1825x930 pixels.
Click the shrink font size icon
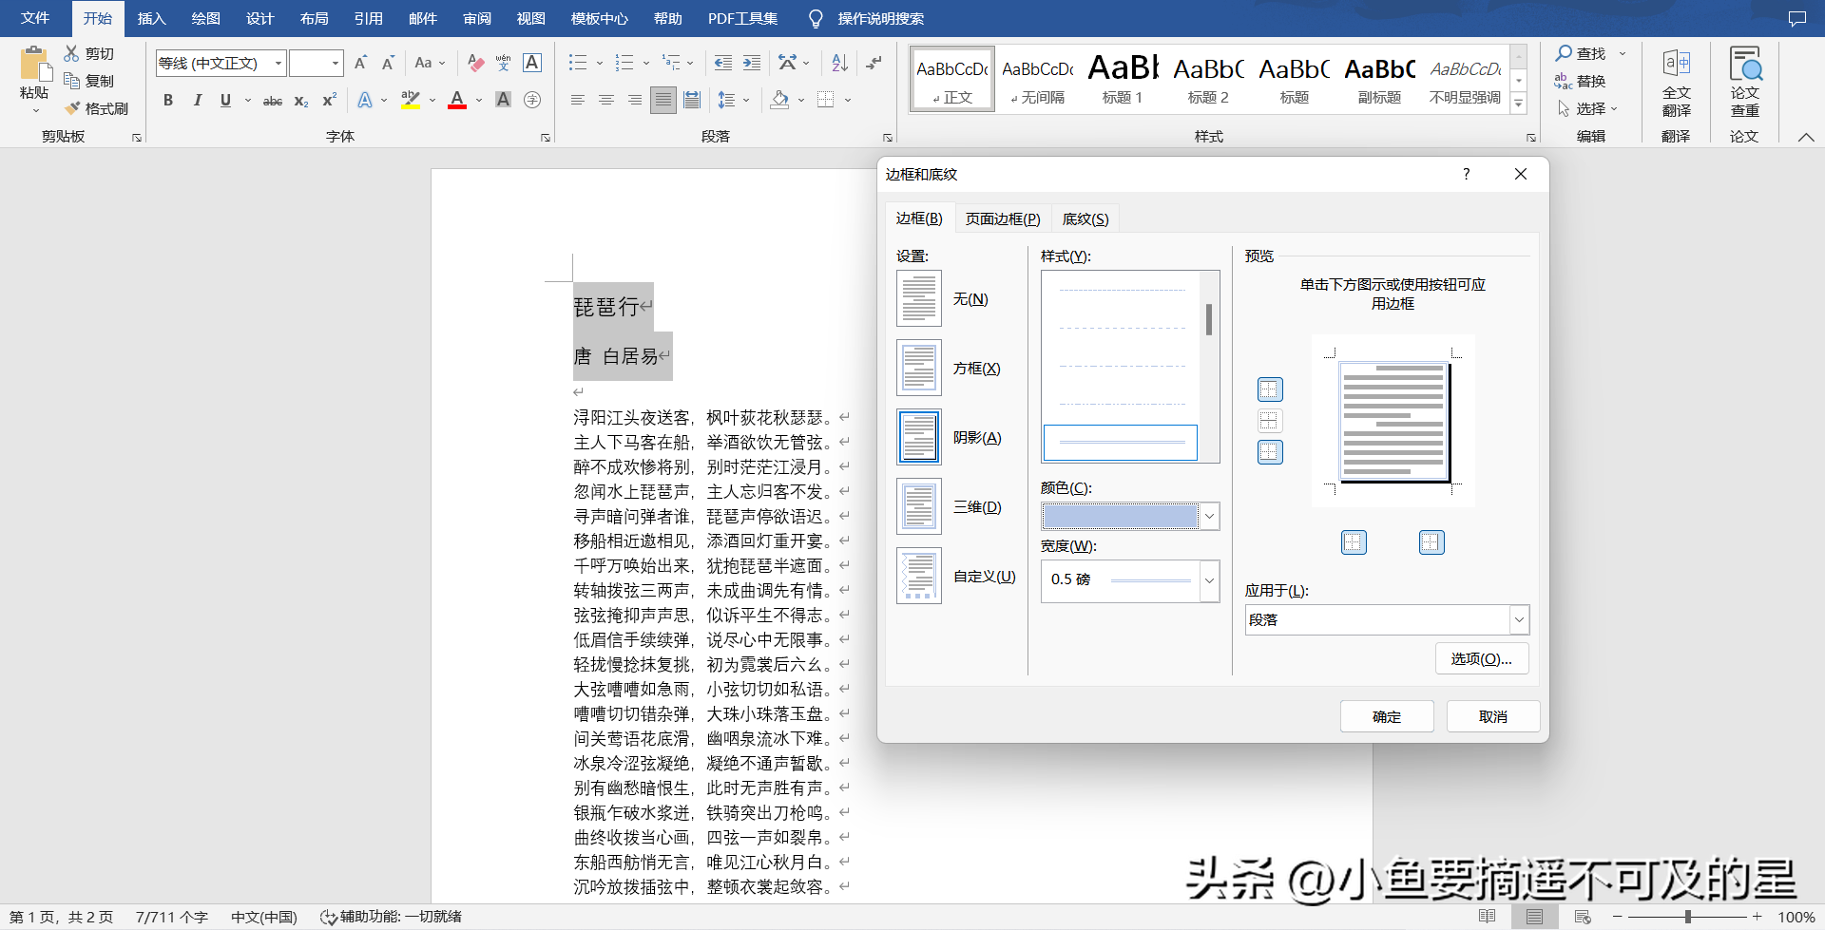click(x=388, y=63)
